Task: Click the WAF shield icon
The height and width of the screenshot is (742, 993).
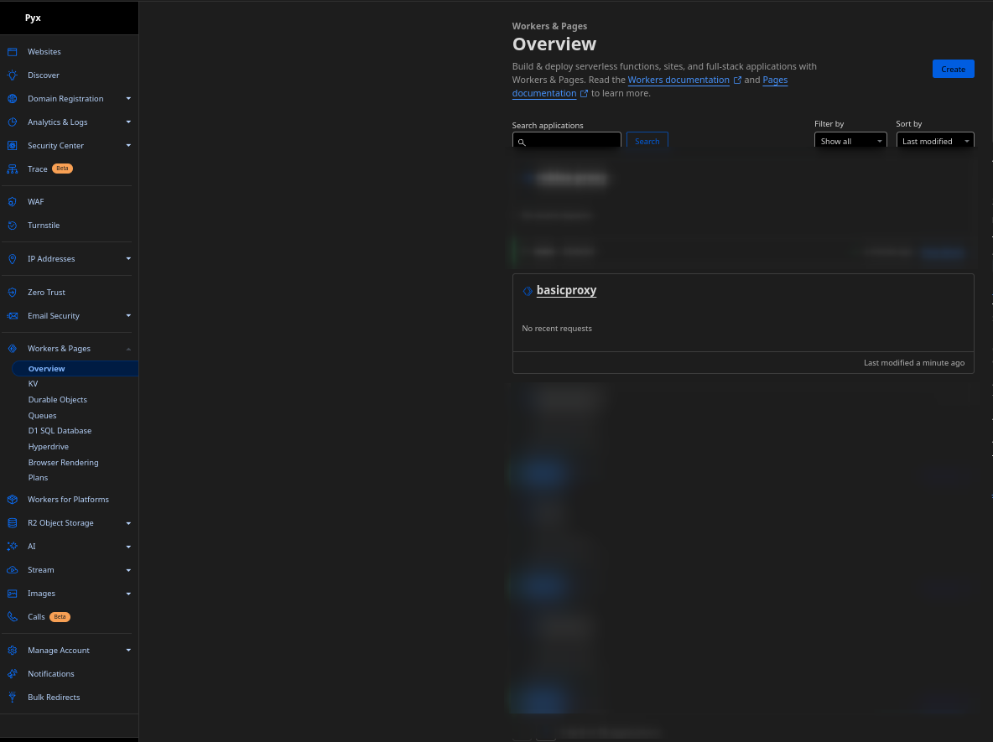Action: pyautogui.click(x=12, y=202)
